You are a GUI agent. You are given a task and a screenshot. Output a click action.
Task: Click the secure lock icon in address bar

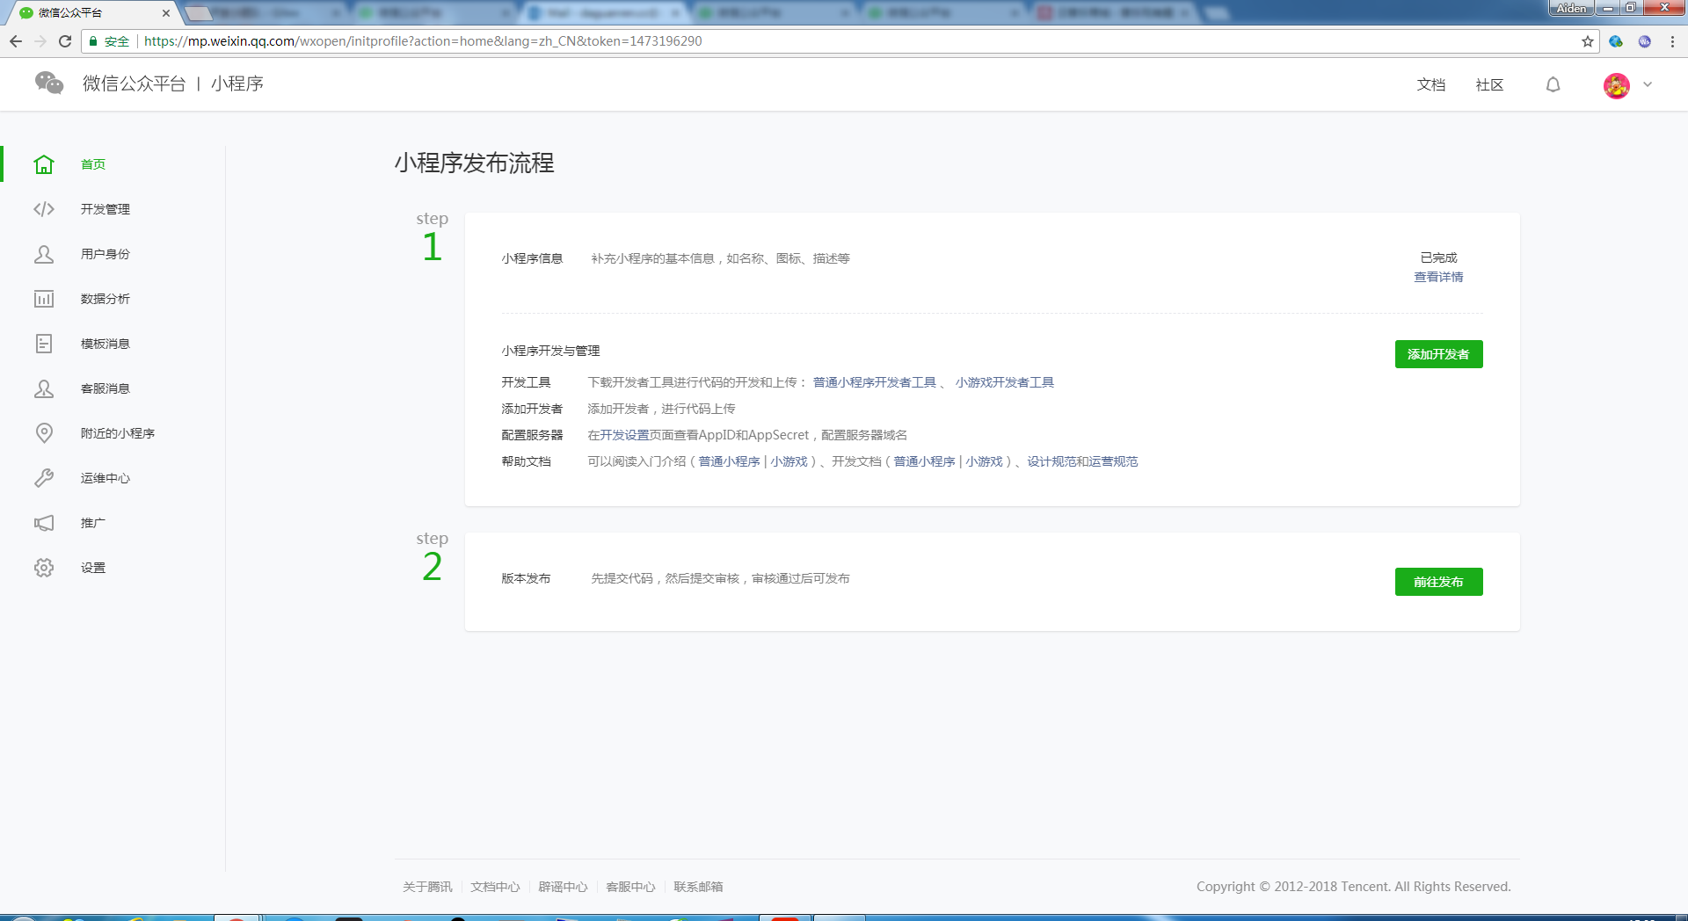pos(93,41)
